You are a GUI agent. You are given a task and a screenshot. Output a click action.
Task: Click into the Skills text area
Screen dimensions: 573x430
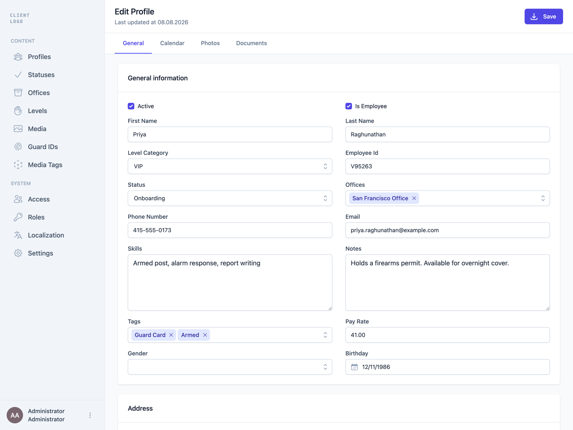[230, 283]
